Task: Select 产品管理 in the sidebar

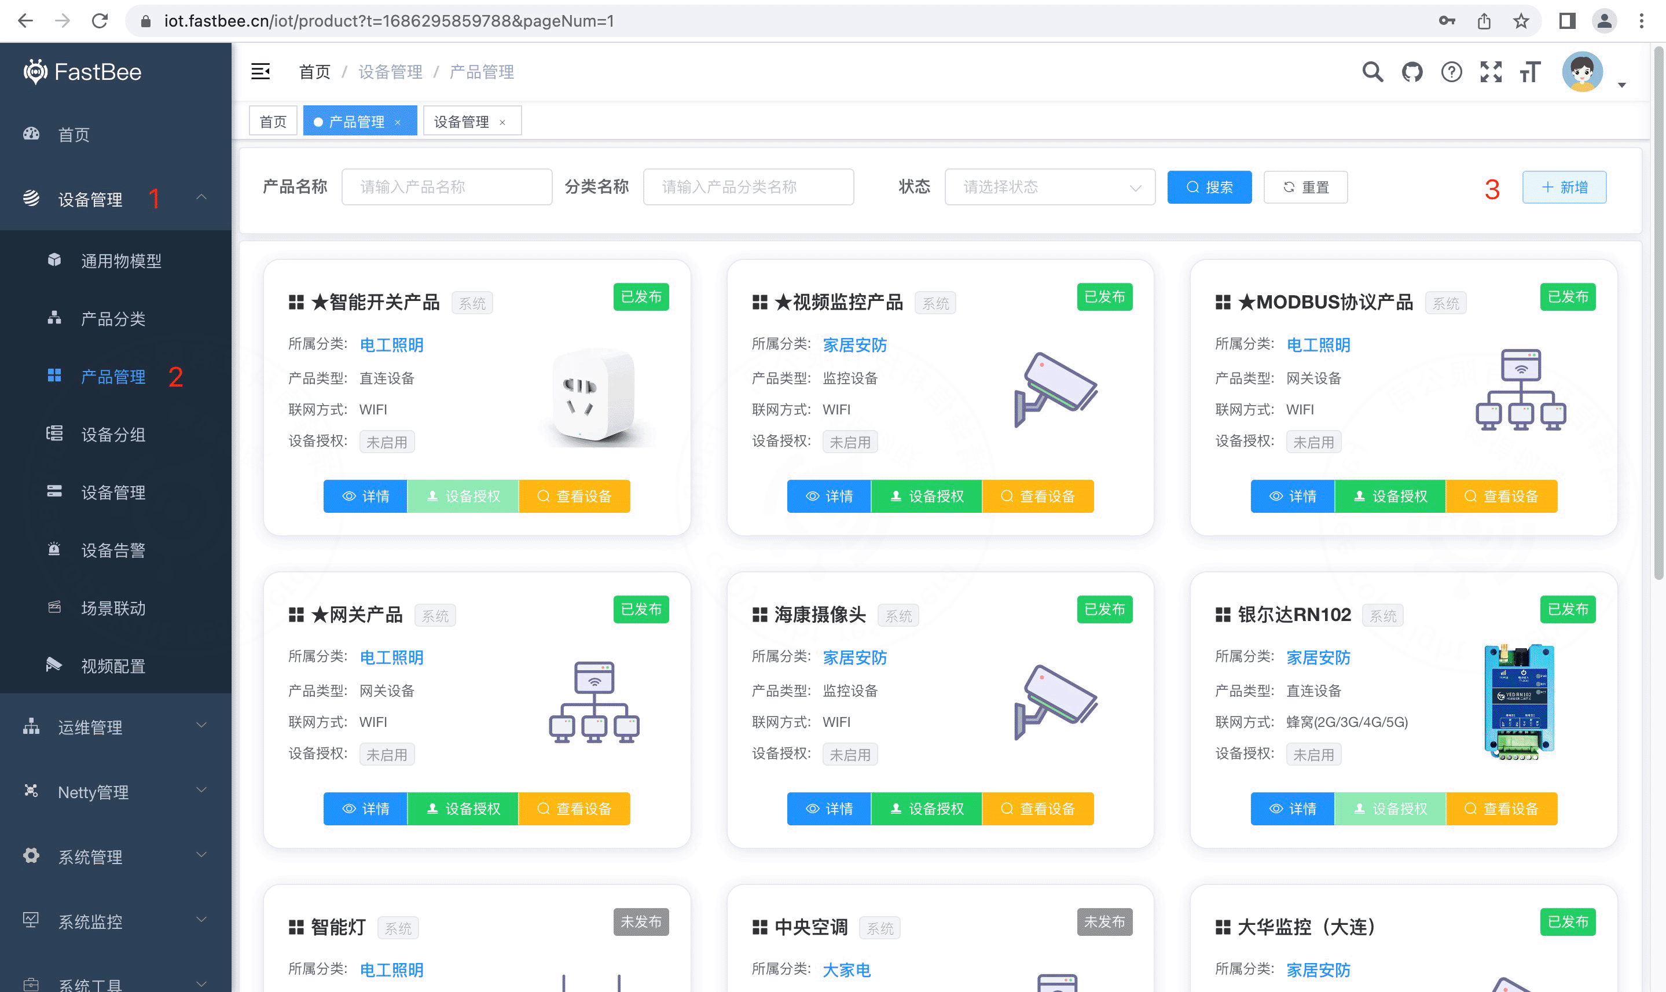Action: tap(116, 376)
